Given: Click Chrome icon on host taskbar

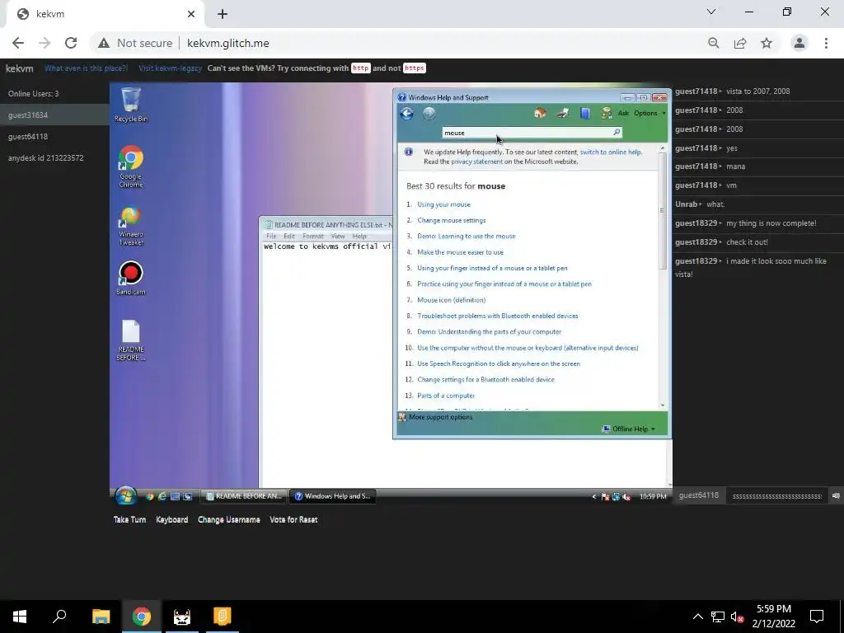Looking at the screenshot, I should tap(142, 617).
